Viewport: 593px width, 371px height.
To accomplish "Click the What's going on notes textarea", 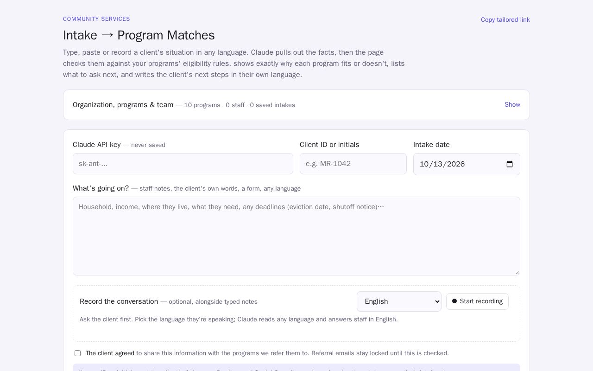I will (x=296, y=236).
